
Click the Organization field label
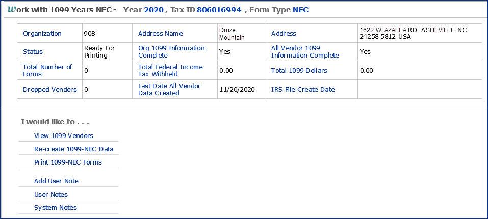pos(42,34)
